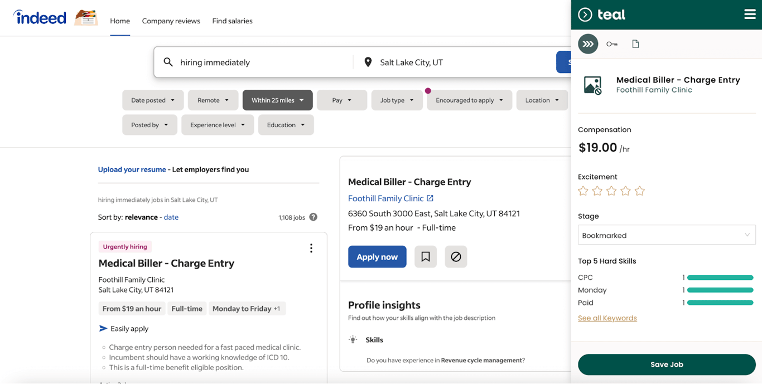
Task: Open the Location filter dropdown
Action: (x=542, y=100)
